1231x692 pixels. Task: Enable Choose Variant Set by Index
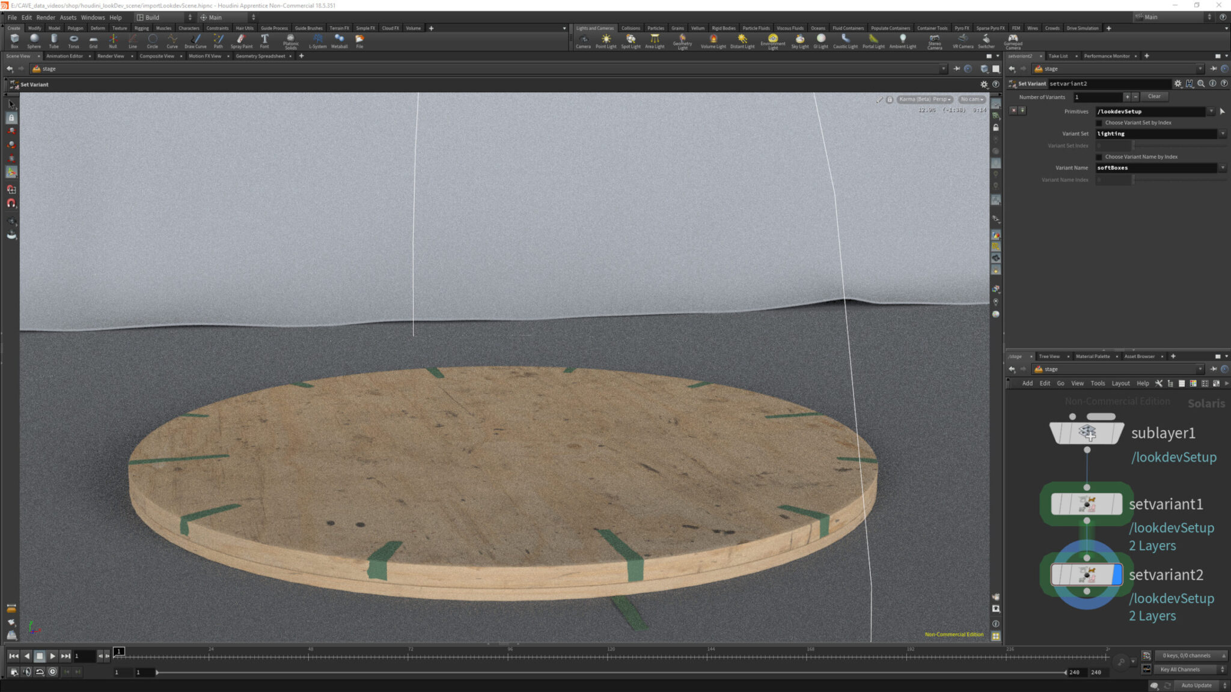tap(1099, 123)
